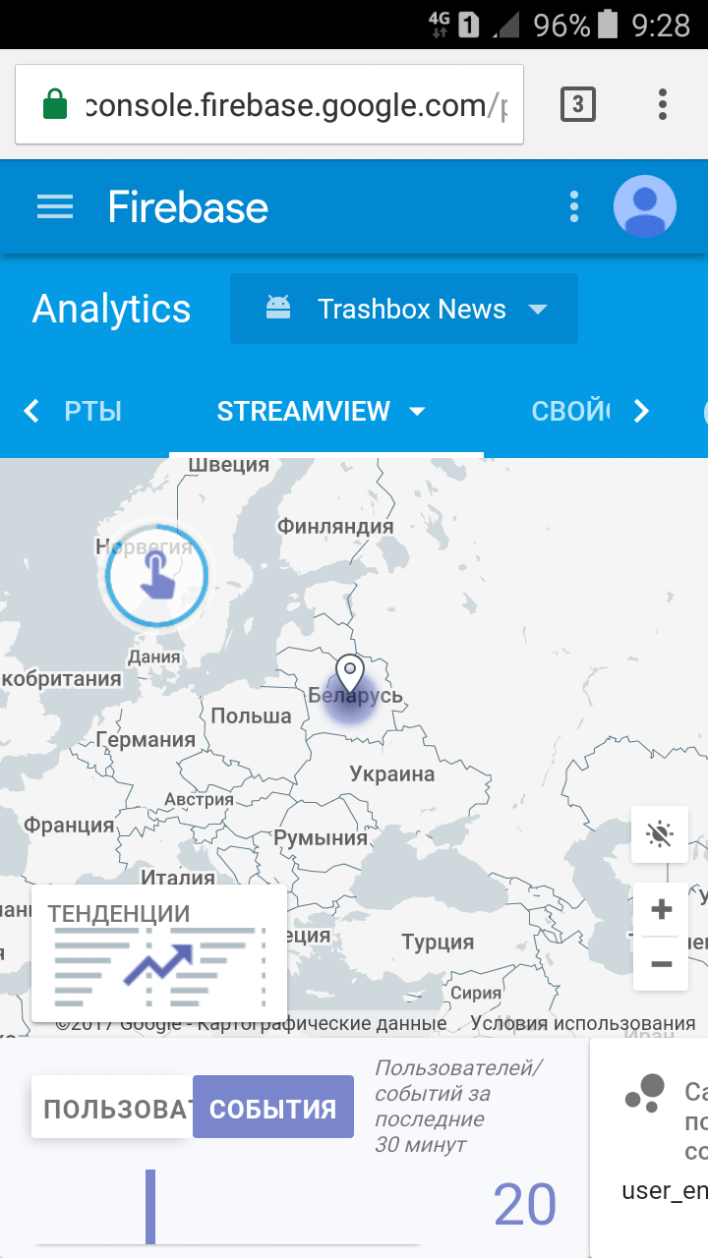Image resolution: width=708 pixels, height=1258 pixels.
Task: Open the STREAMVIEW tab dropdown arrow
Action: click(x=417, y=412)
